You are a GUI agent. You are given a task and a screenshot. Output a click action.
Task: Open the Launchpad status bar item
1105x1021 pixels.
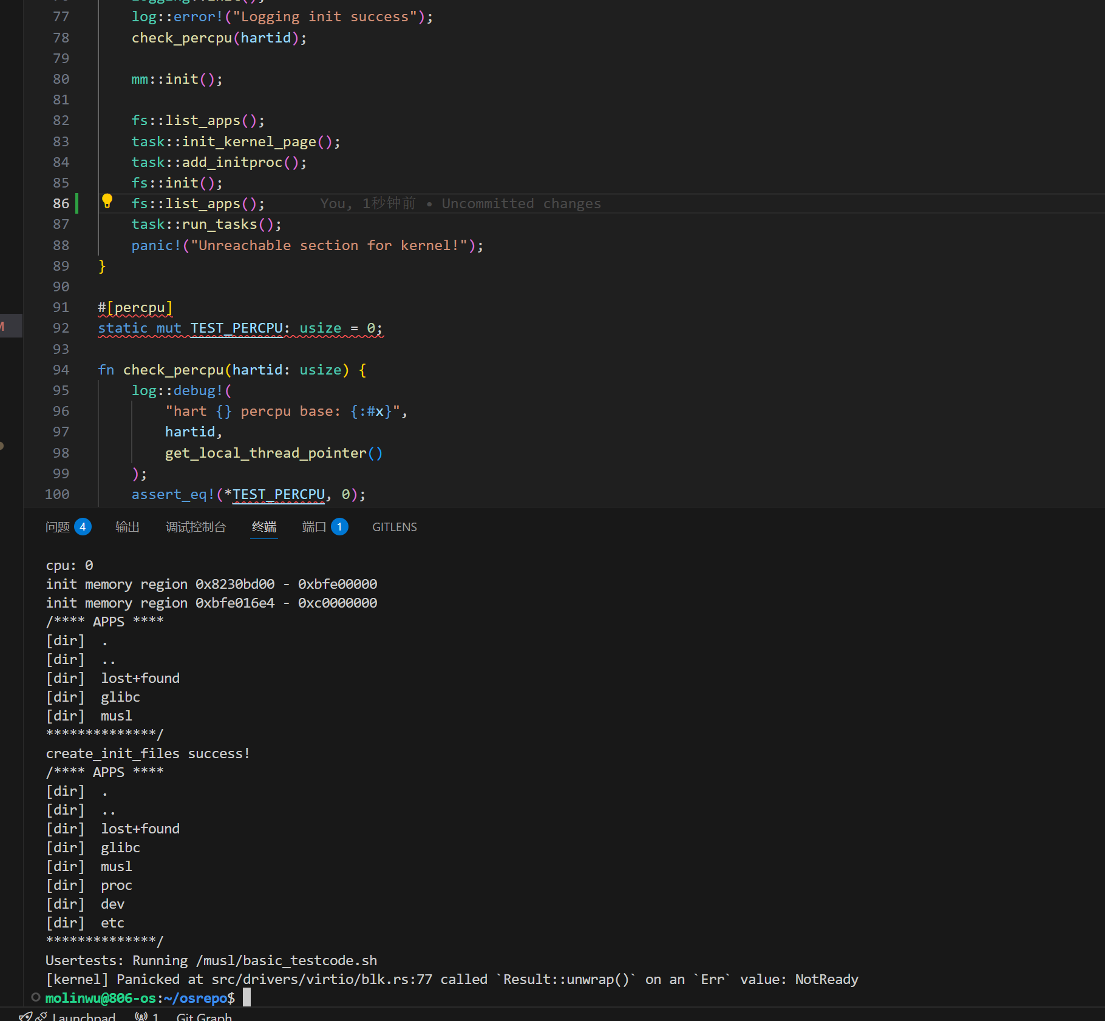[x=83, y=1017]
